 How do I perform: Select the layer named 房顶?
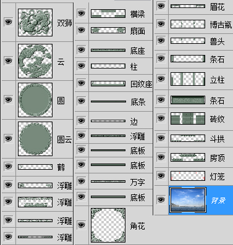tap(217, 158)
